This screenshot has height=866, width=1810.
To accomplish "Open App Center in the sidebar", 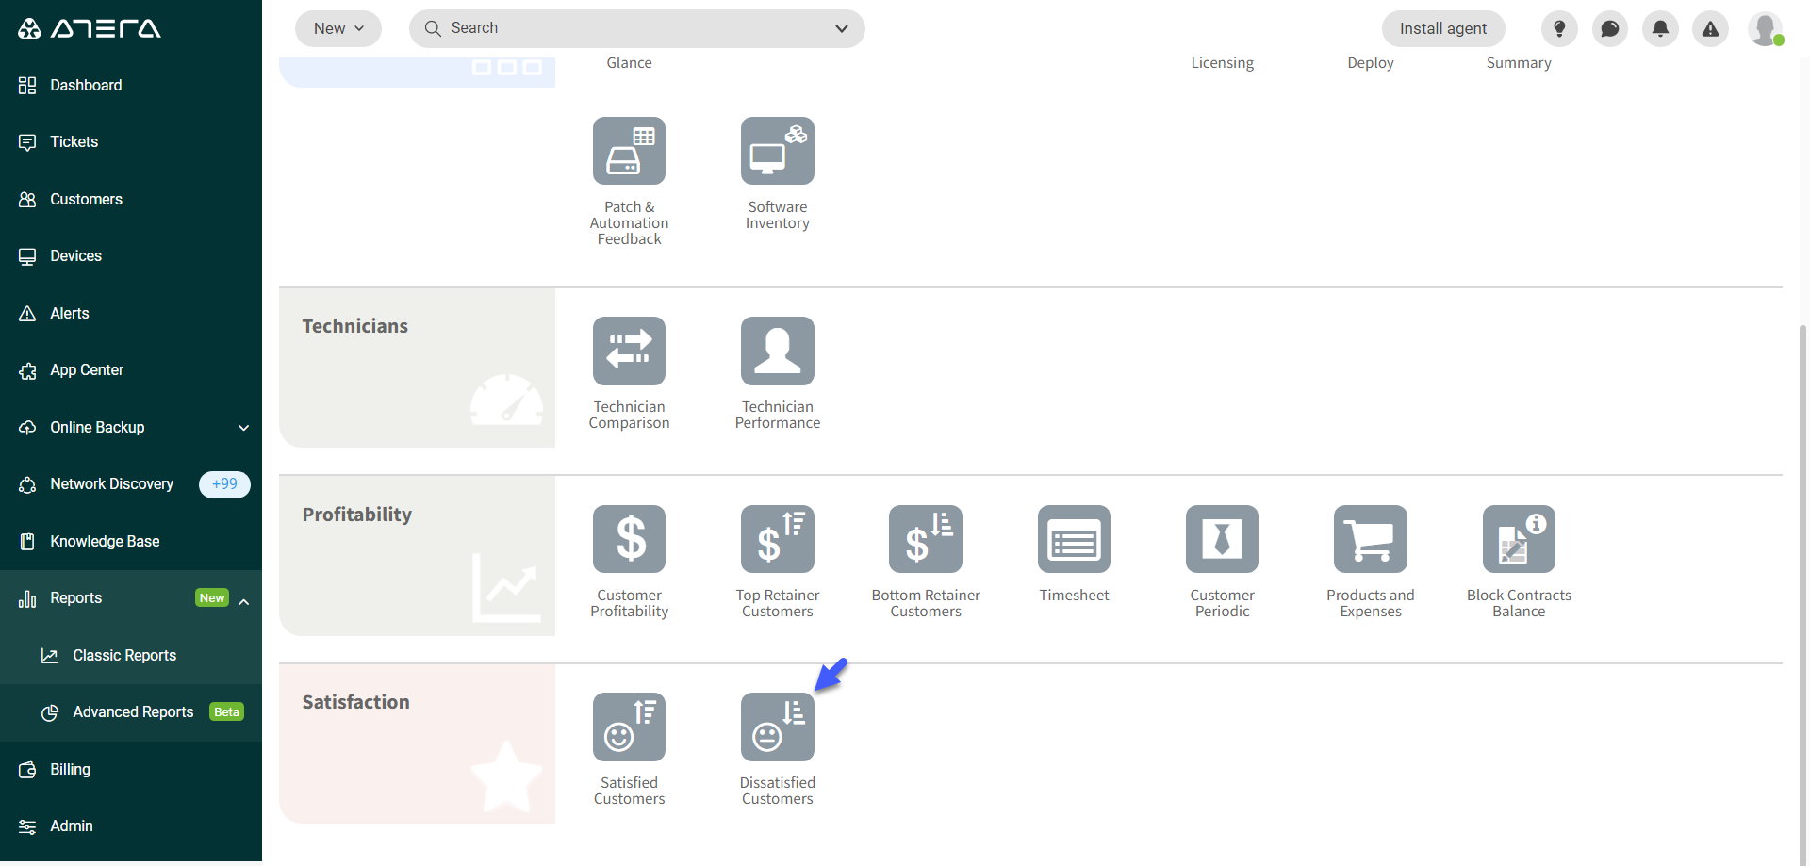I will (131, 370).
